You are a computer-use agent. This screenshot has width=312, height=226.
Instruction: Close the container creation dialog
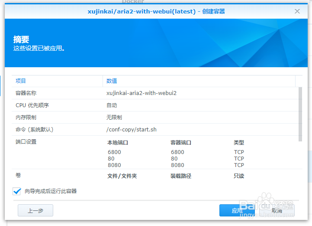tap(297, 11)
